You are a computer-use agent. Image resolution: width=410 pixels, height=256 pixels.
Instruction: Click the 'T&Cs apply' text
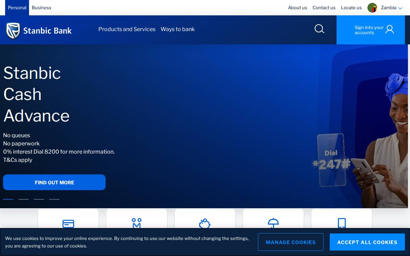[x=18, y=160]
